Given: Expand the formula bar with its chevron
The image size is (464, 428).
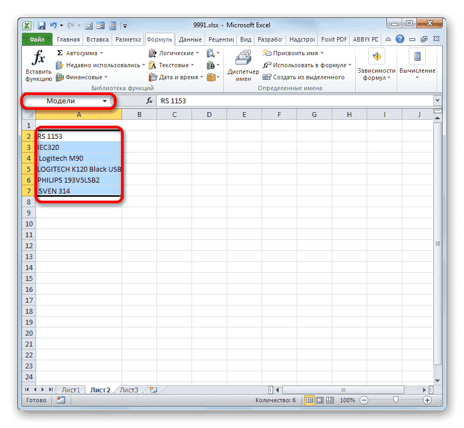Looking at the screenshot, I should point(438,101).
